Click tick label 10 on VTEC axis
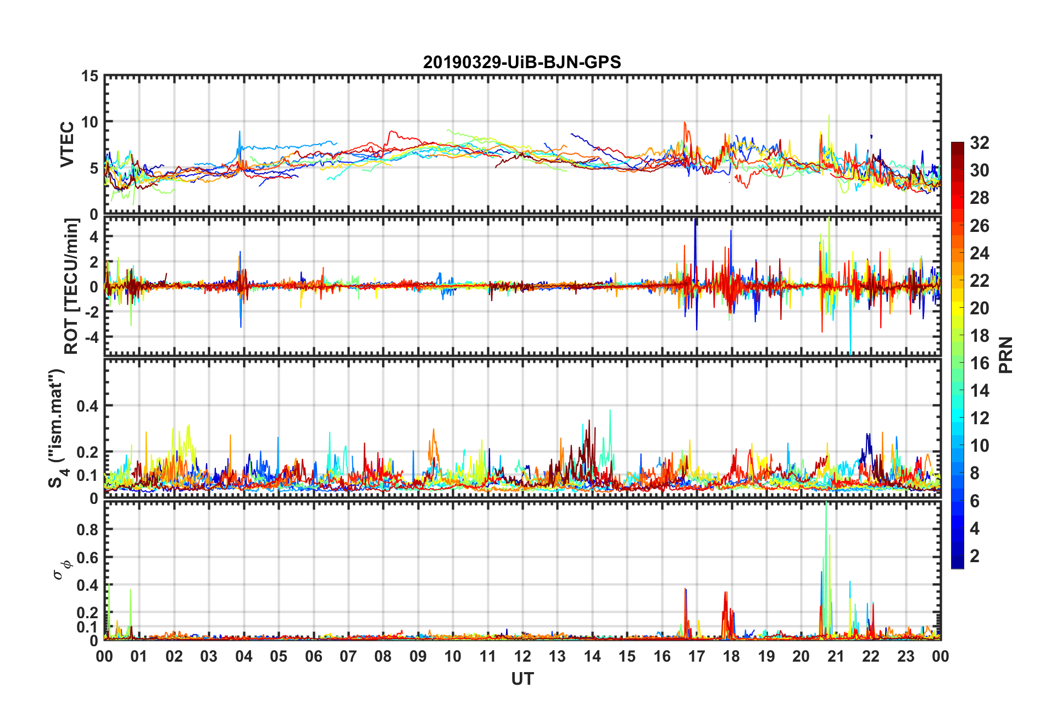Viewport: 1045px width, 710px height. click(90, 122)
